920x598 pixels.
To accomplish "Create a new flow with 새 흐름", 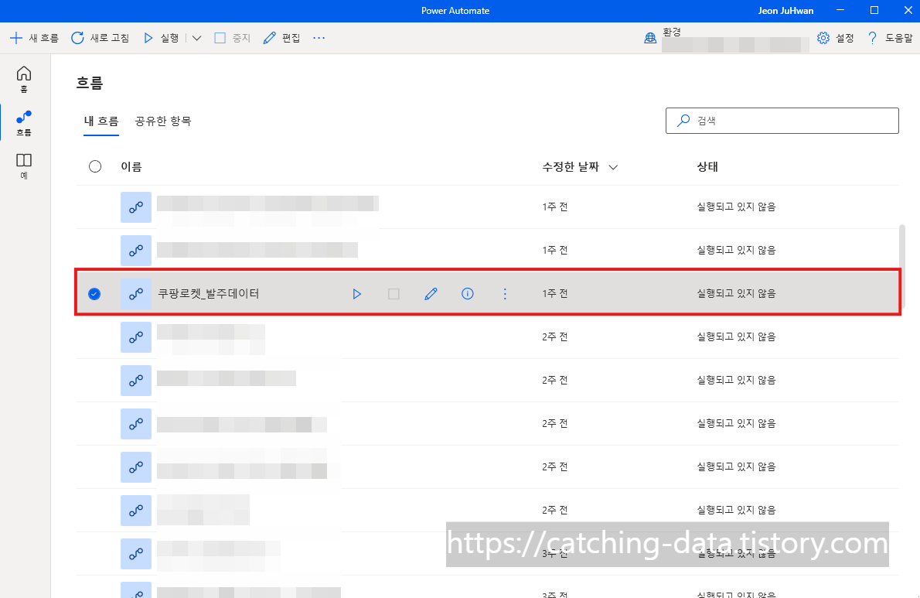I will point(35,38).
